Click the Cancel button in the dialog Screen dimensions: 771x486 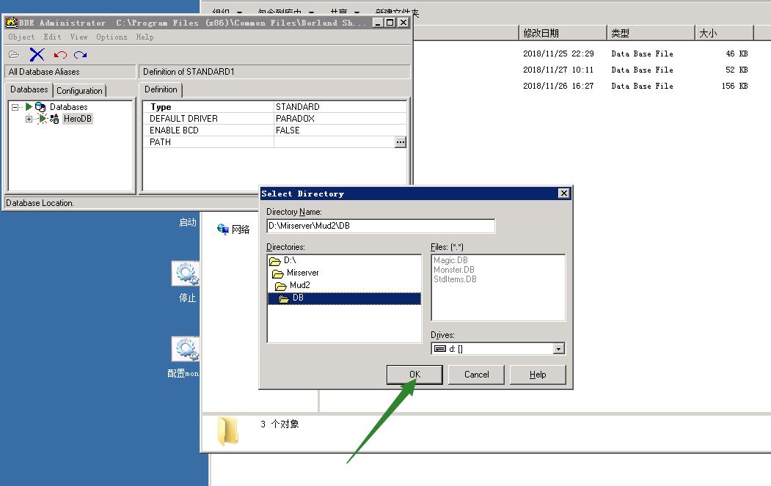(476, 375)
